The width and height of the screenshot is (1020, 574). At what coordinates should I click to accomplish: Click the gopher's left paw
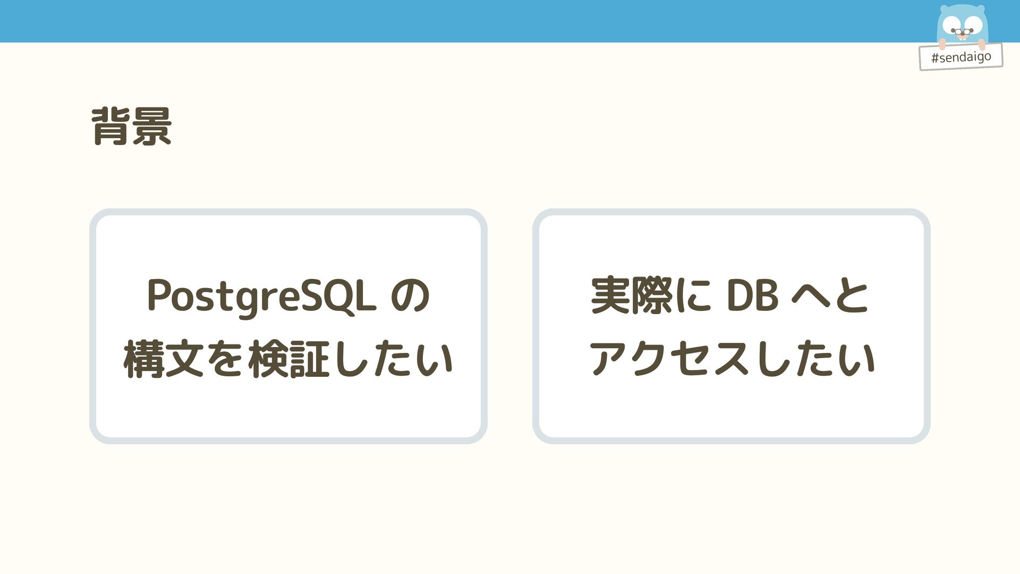[942, 44]
